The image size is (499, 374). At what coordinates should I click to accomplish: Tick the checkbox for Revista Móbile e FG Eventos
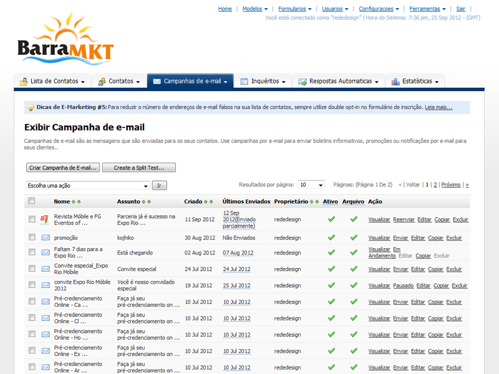(x=32, y=219)
